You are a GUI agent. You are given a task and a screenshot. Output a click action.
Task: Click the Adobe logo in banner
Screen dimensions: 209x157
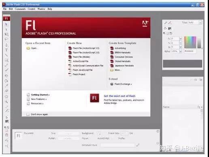tap(145, 24)
